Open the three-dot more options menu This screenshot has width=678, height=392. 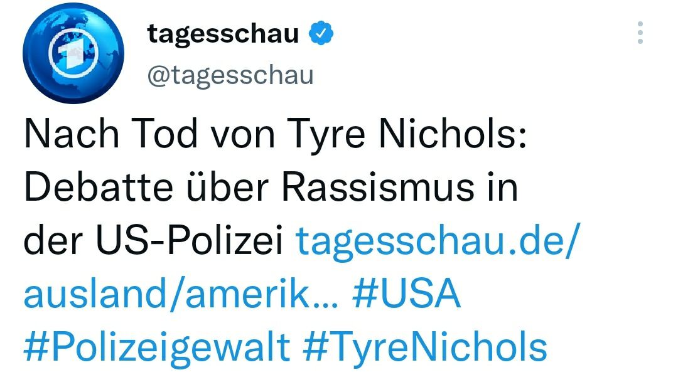point(640,33)
